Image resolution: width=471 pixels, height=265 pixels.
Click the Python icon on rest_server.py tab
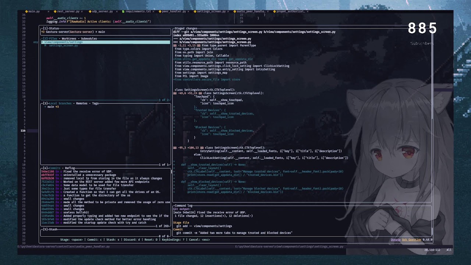tap(55, 11)
